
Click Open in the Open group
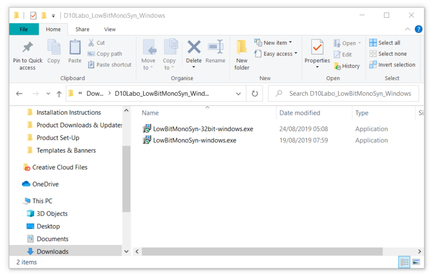click(347, 43)
